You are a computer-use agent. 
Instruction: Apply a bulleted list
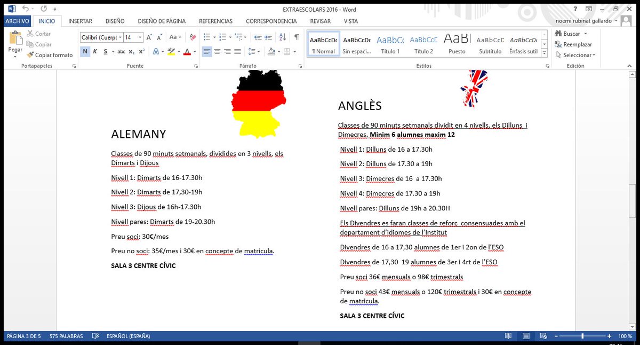click(207, 37)
